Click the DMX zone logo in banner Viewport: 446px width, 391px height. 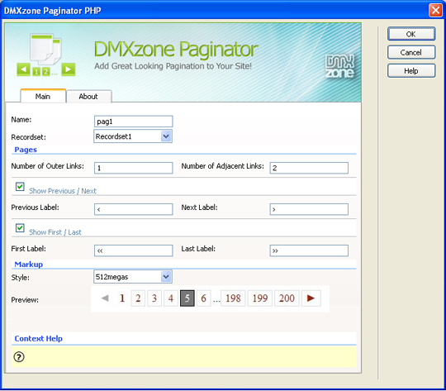tap(339, 67)
